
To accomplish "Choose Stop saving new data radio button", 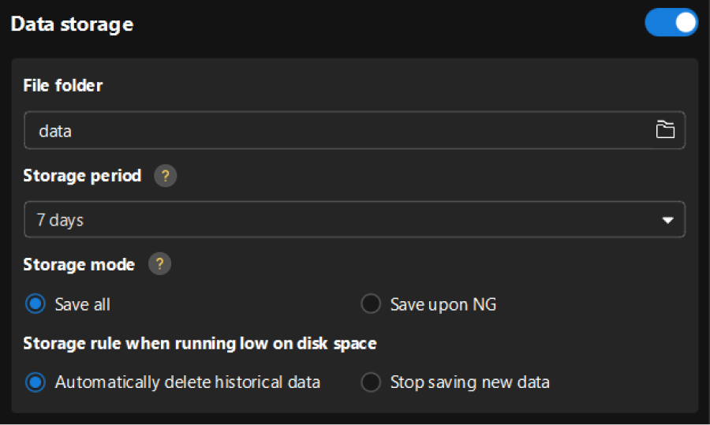I will [x=371, y=382].
